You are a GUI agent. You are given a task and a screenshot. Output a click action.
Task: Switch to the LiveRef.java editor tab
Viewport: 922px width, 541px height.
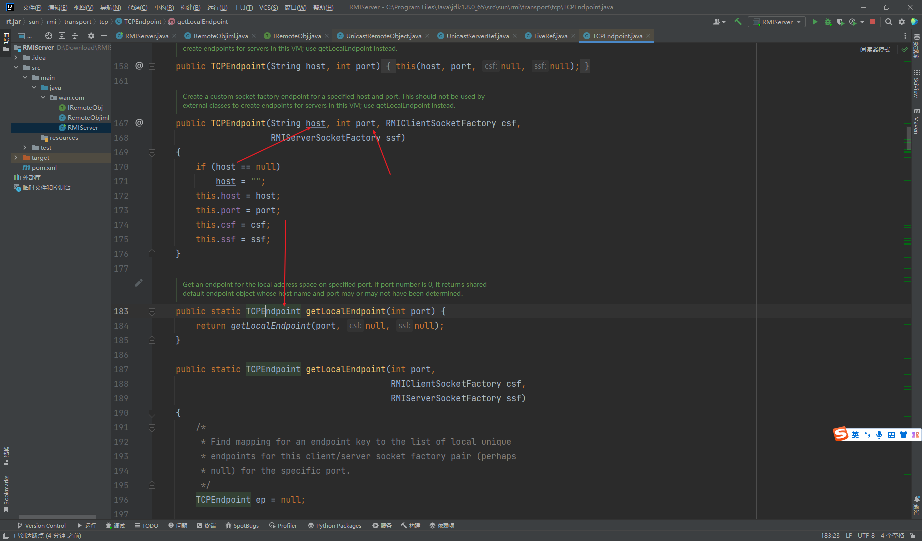(x=550, y=36)
